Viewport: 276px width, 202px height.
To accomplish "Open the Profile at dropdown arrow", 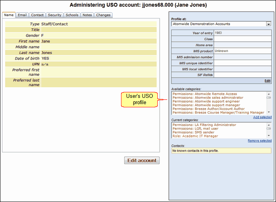I will (269, 24).
